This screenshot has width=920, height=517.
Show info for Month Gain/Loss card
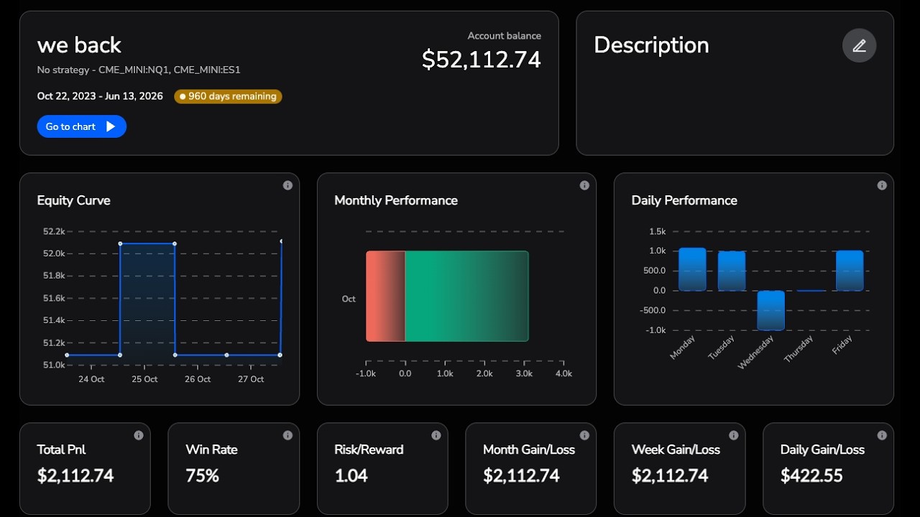point(584,435)
